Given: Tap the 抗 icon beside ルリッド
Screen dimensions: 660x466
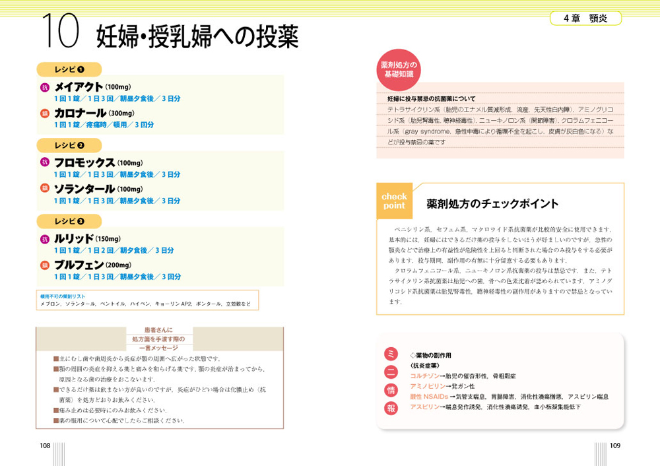Looking at the screenshot, I should 45,239.
